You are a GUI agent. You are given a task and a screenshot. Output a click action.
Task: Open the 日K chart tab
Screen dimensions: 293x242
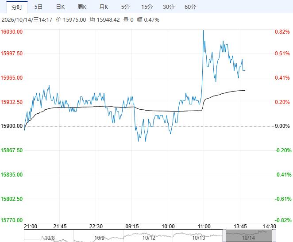coord(60,7)
